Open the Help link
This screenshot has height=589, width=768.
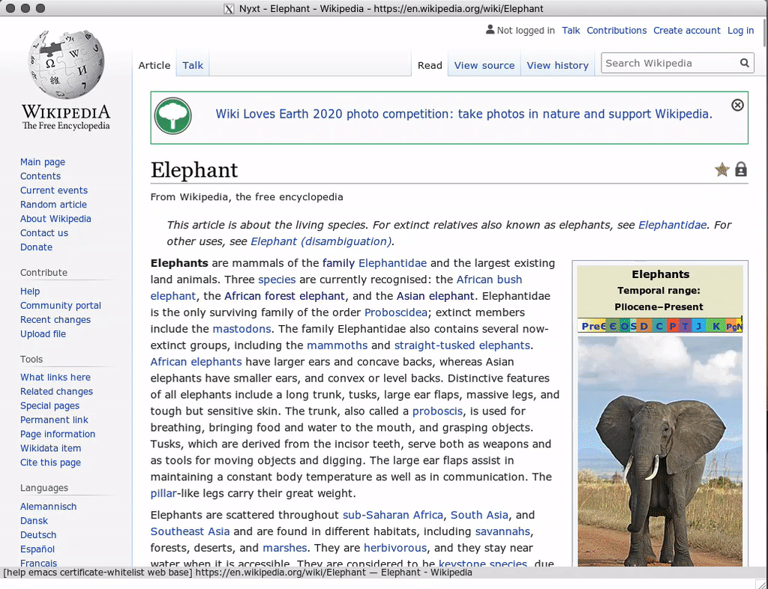click(x=30, y=291)
